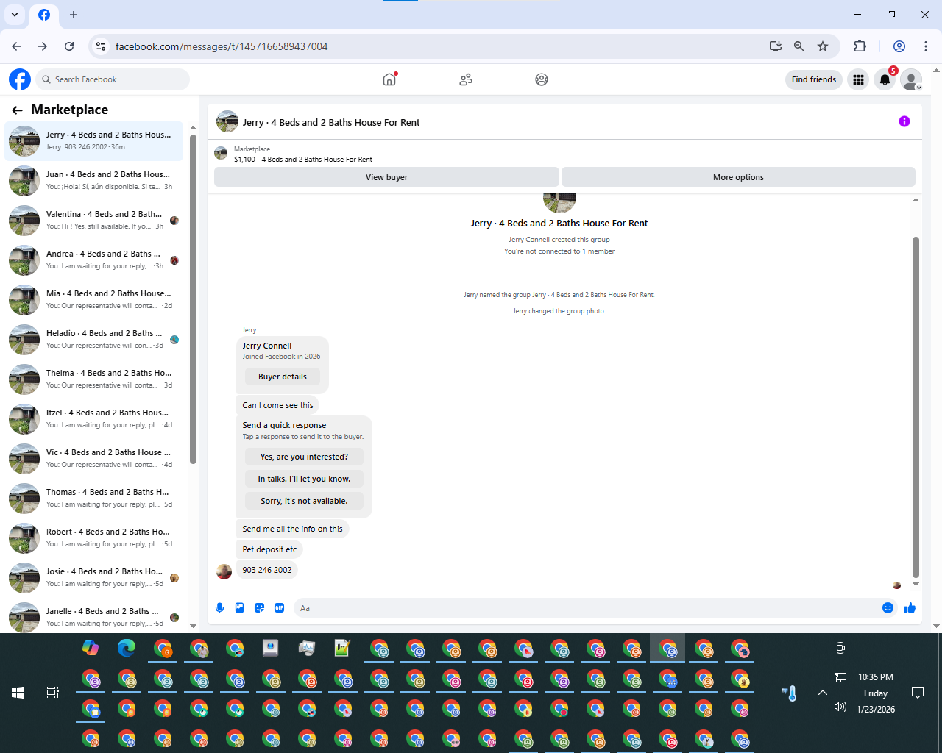
Task: Open Janelle conversation in list
Action: tap(94, 617)
